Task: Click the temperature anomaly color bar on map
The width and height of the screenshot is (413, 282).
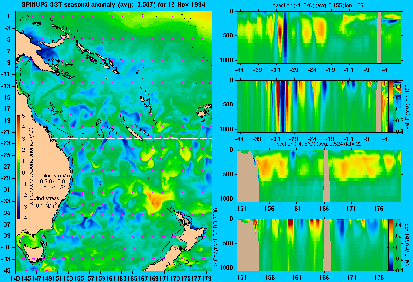Action: [x=18, y=167]
